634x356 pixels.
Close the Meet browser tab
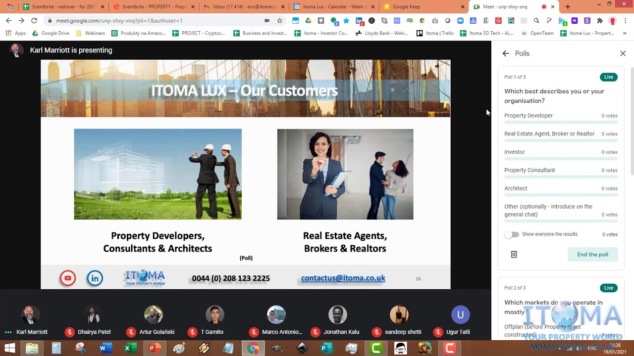click(x=553, y=7)
